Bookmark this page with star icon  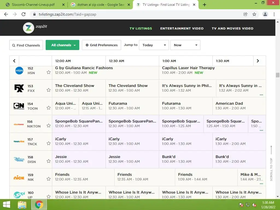254,14
